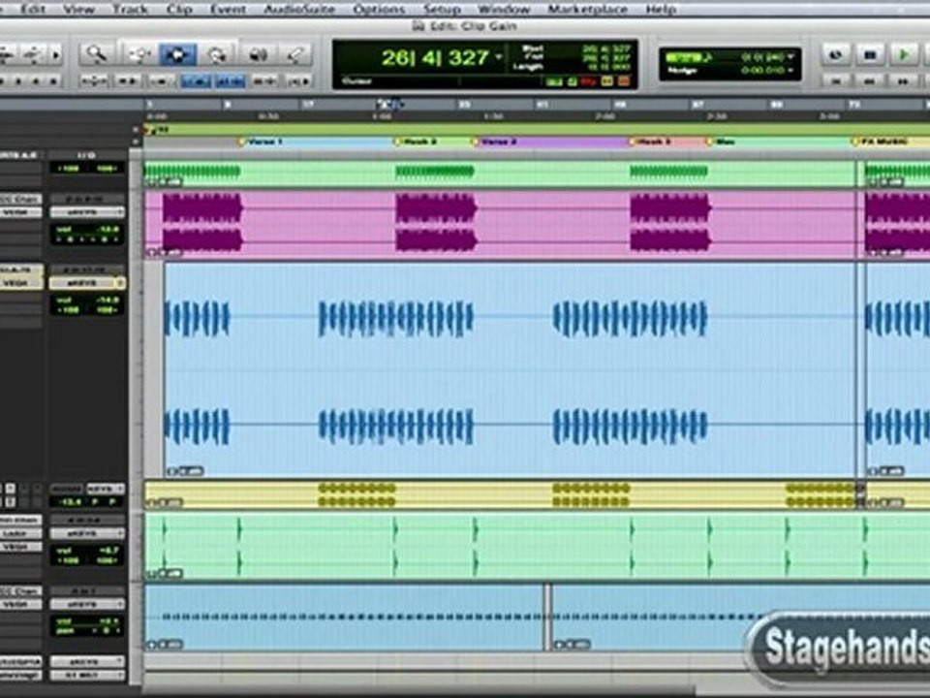
Task: Open the Track menu
Action: click(130, 9)
